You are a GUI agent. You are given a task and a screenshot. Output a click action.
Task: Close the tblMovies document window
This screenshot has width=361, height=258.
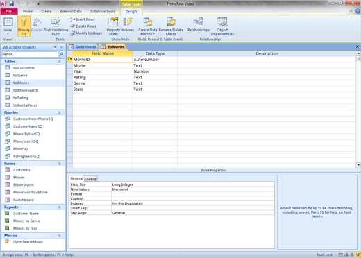click(358, 46)
